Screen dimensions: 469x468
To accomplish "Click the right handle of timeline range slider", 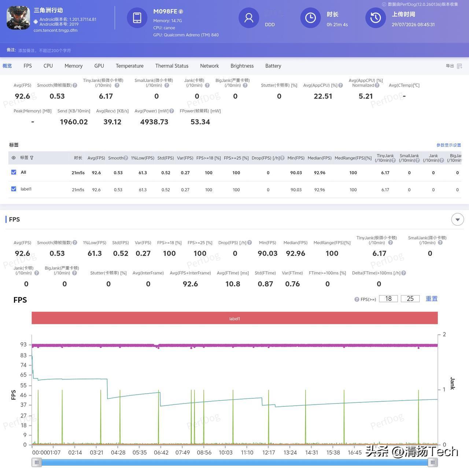I will [x=433, y=463].
